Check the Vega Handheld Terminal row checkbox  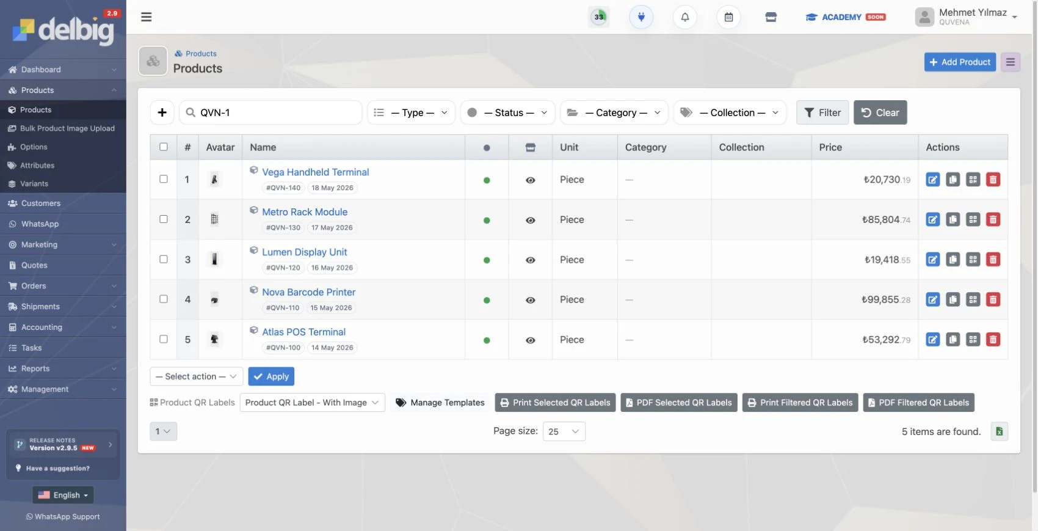[x=164, y=179]
